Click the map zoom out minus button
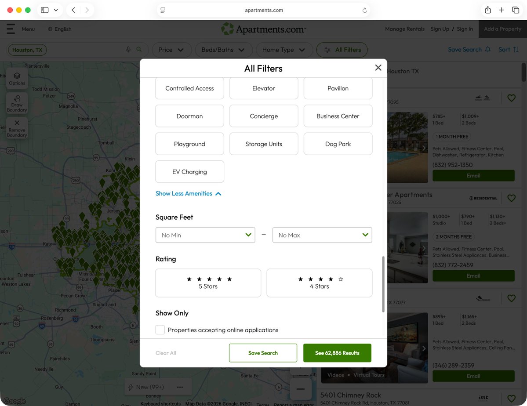Screen dimensions: 527x406 pos(301,389)
